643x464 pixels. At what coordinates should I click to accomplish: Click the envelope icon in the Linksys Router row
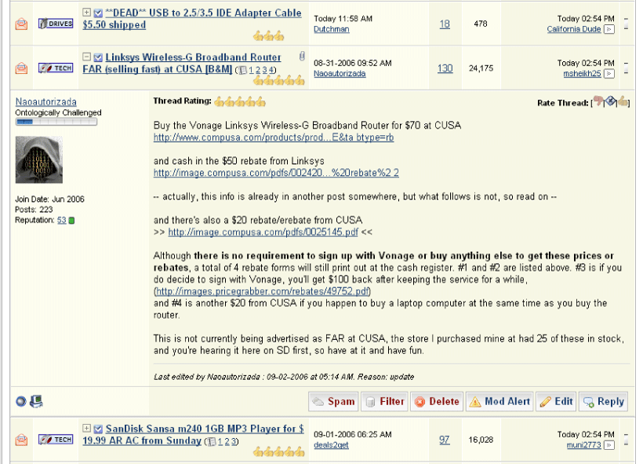(21, 68)
